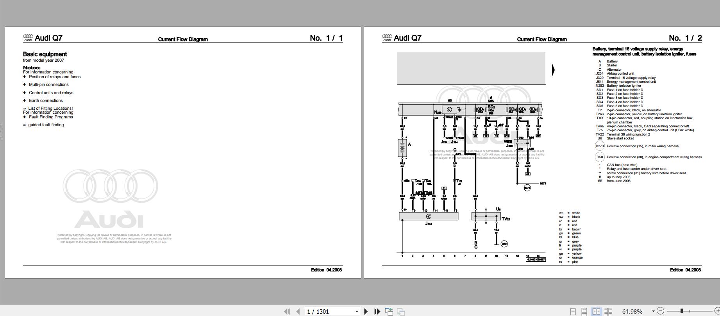The width and height of the screenshot is (720, 316).
Task: Click the zoom slider handle
Action: 682,311
